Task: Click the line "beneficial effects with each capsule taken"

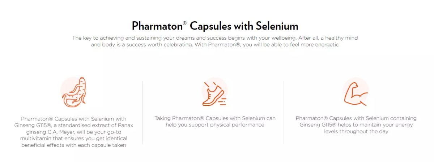Action: (x=73, y=145)
